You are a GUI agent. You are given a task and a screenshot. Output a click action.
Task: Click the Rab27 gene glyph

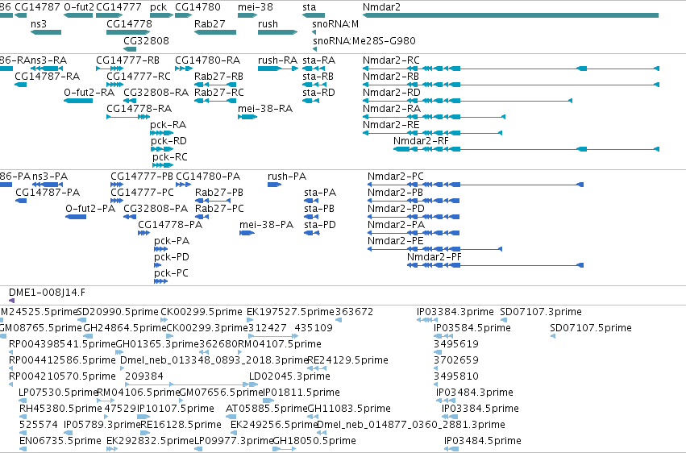[x=215, y=32]
